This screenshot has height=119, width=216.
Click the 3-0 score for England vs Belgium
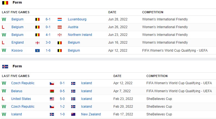[48, 43]
